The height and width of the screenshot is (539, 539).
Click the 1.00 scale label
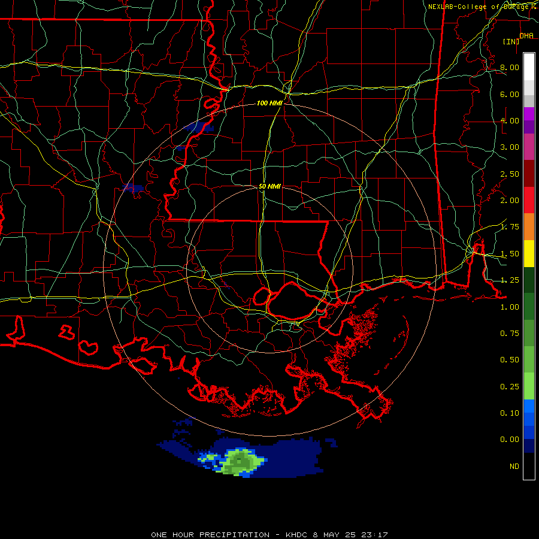pyautogui.click(x=510, y=307)
